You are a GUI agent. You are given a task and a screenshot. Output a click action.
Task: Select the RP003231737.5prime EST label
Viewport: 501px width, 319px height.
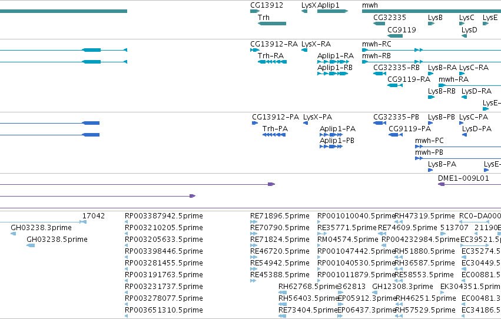pos(164,287)
